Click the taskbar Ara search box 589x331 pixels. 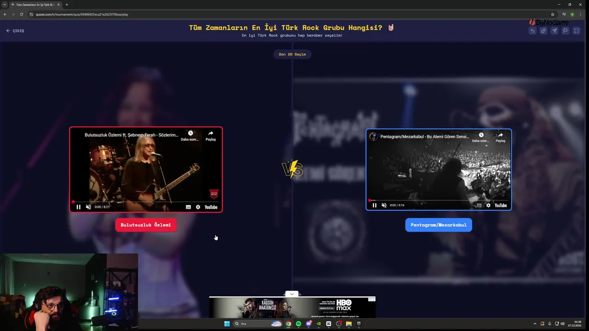point(258,324)
